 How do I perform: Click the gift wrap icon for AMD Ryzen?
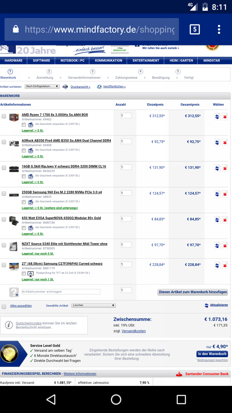pyautogui.click(x=31, y=125)
